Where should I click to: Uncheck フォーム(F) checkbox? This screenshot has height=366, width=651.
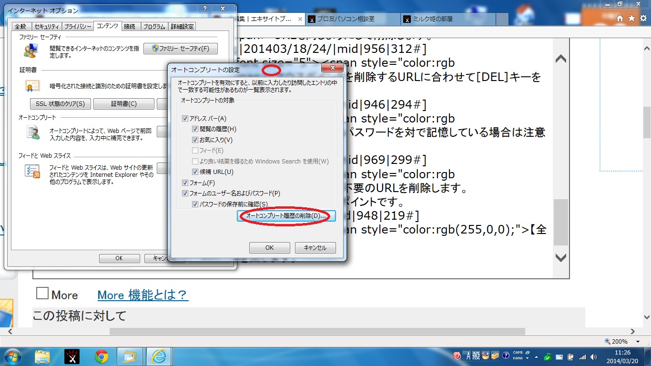(185, 183)
